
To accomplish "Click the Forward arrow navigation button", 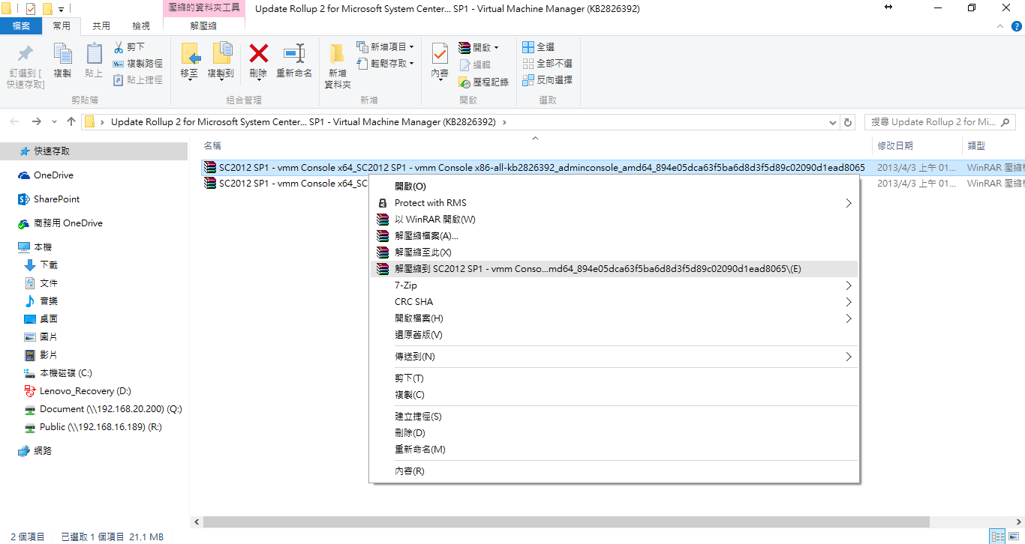I will tap(36, 121).
